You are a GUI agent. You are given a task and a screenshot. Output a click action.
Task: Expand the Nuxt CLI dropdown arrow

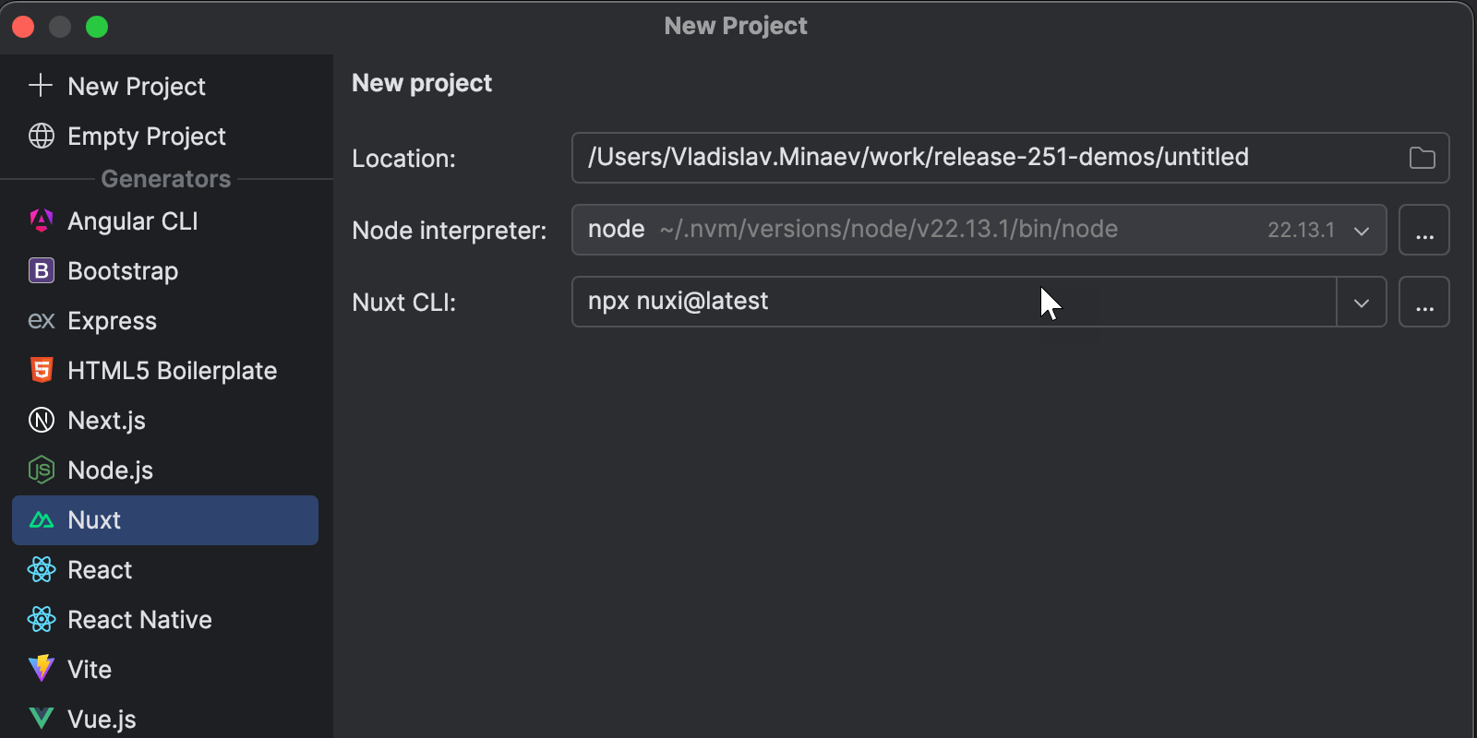pyautogui.click(x=1361, y=303)
